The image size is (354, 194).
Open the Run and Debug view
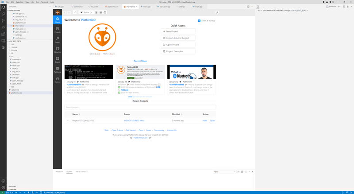[3, 27]
